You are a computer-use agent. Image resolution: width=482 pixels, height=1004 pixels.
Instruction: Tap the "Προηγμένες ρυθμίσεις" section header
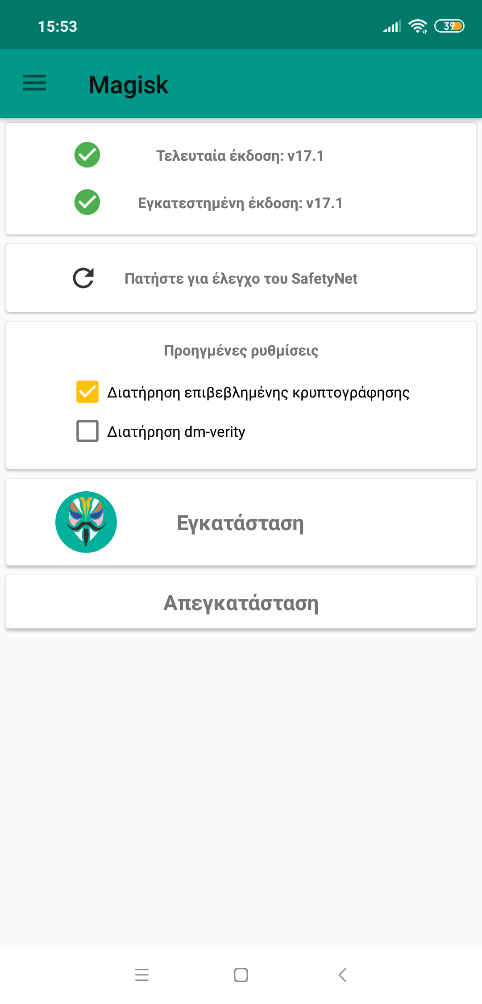coord(241,351)
